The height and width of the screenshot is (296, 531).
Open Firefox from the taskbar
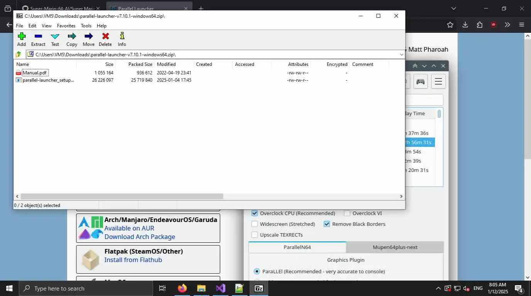tap(182, 288)
